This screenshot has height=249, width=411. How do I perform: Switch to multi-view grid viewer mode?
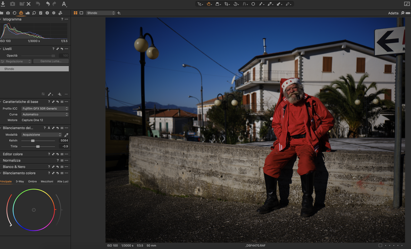(x=75, y=13)
